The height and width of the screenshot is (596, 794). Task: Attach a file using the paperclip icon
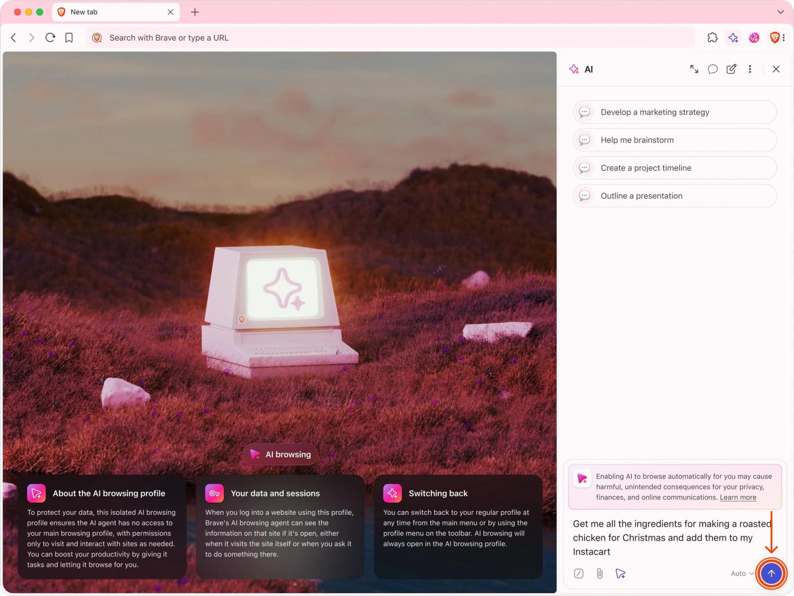pos(599,573)
